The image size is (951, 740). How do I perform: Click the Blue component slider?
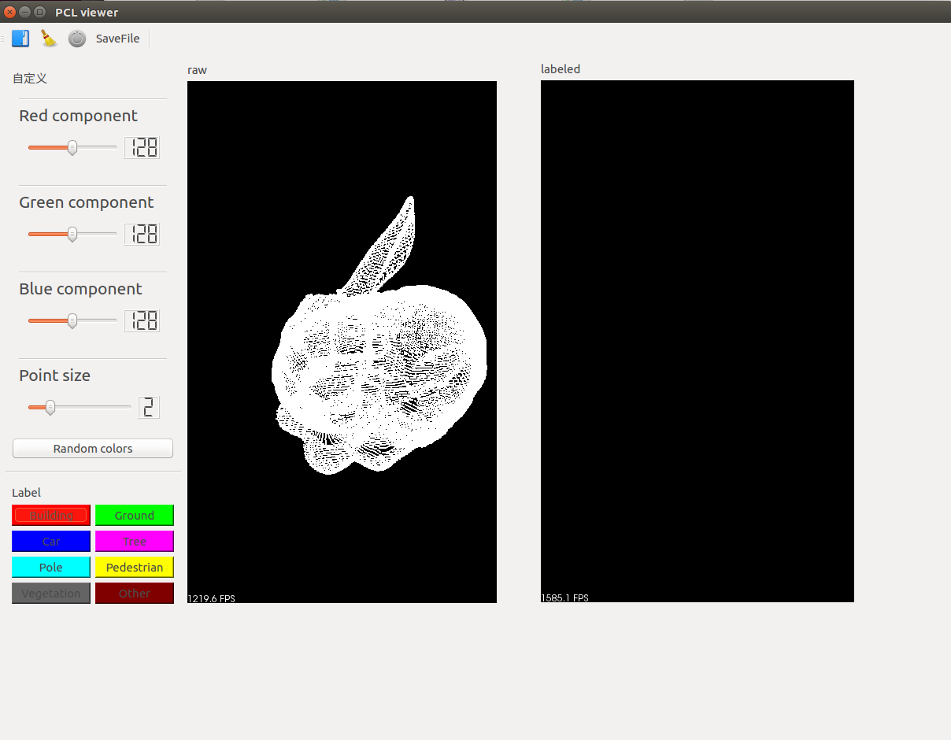point(72,320)
